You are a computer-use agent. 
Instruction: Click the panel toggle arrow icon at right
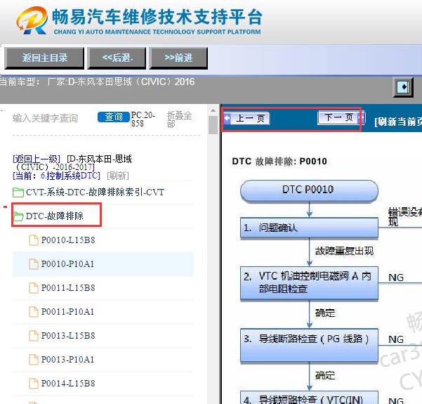[x=403, y=87]
